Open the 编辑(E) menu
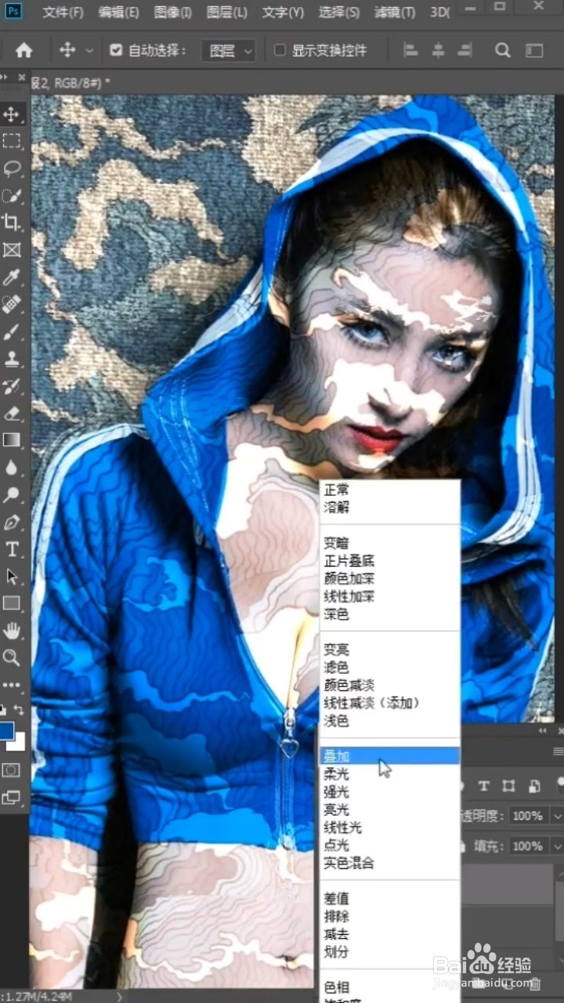 tap(119, 13)
